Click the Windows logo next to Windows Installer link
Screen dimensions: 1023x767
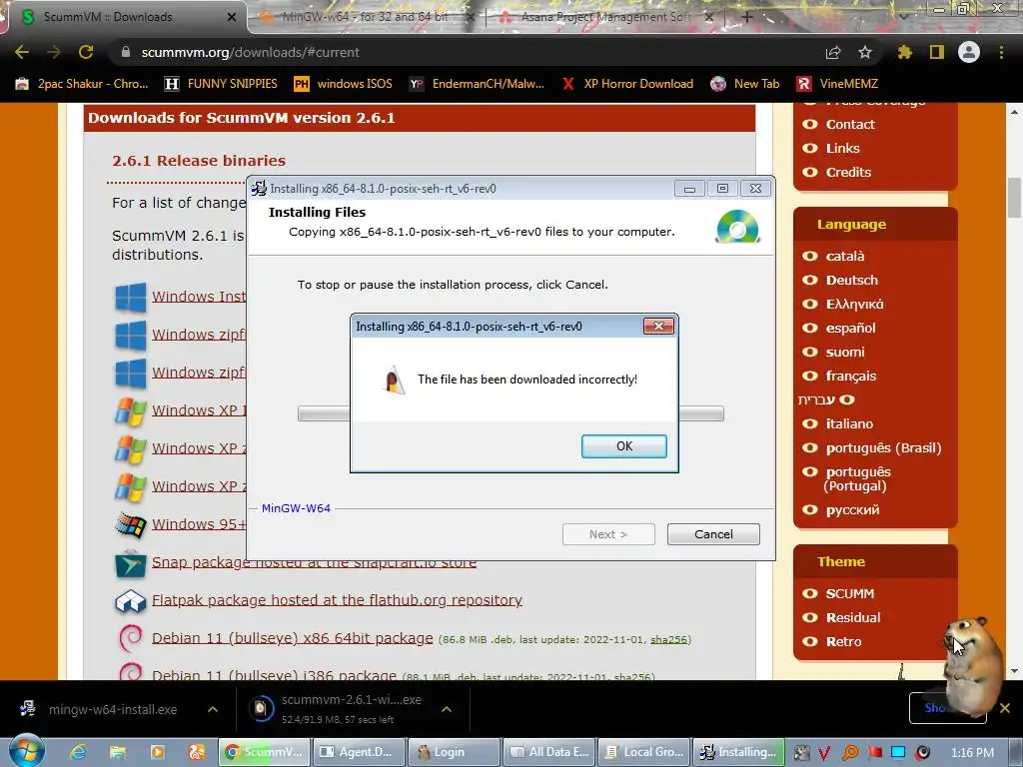pos(131,297)
